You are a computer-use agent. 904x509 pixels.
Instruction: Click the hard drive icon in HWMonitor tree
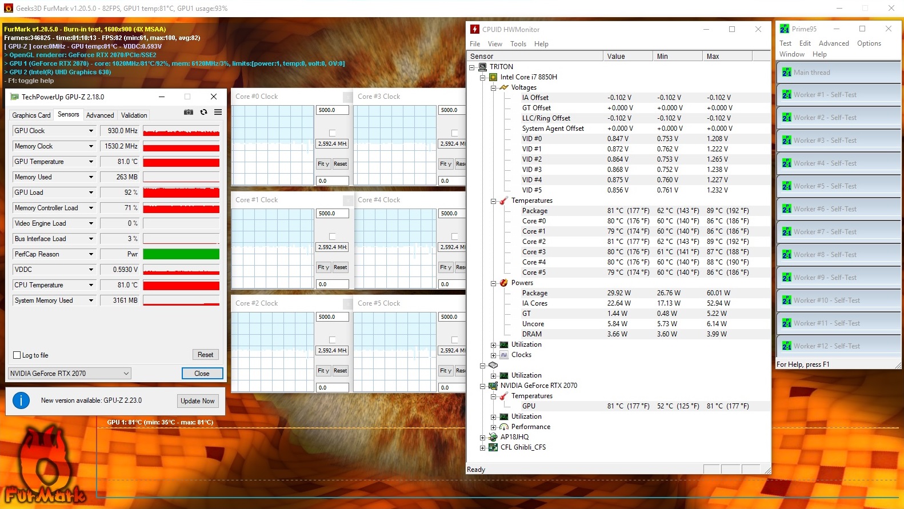pyautogui.click(x=493, y=365)
